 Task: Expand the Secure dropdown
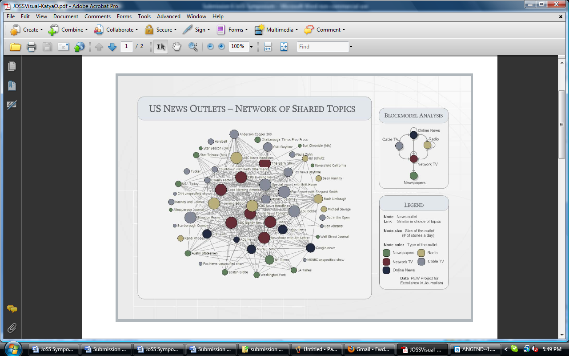pos(175,30)
